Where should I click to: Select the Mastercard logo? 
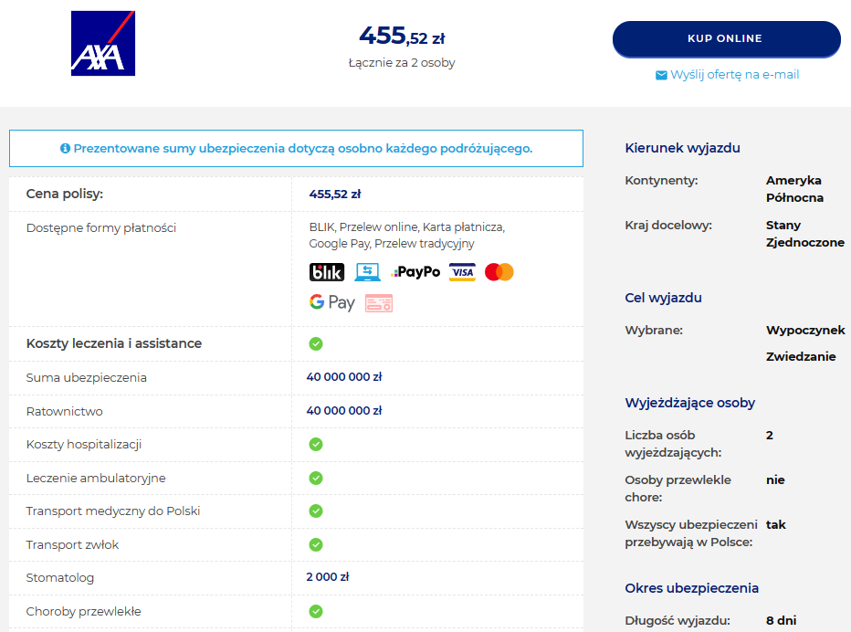click(499, 272)
